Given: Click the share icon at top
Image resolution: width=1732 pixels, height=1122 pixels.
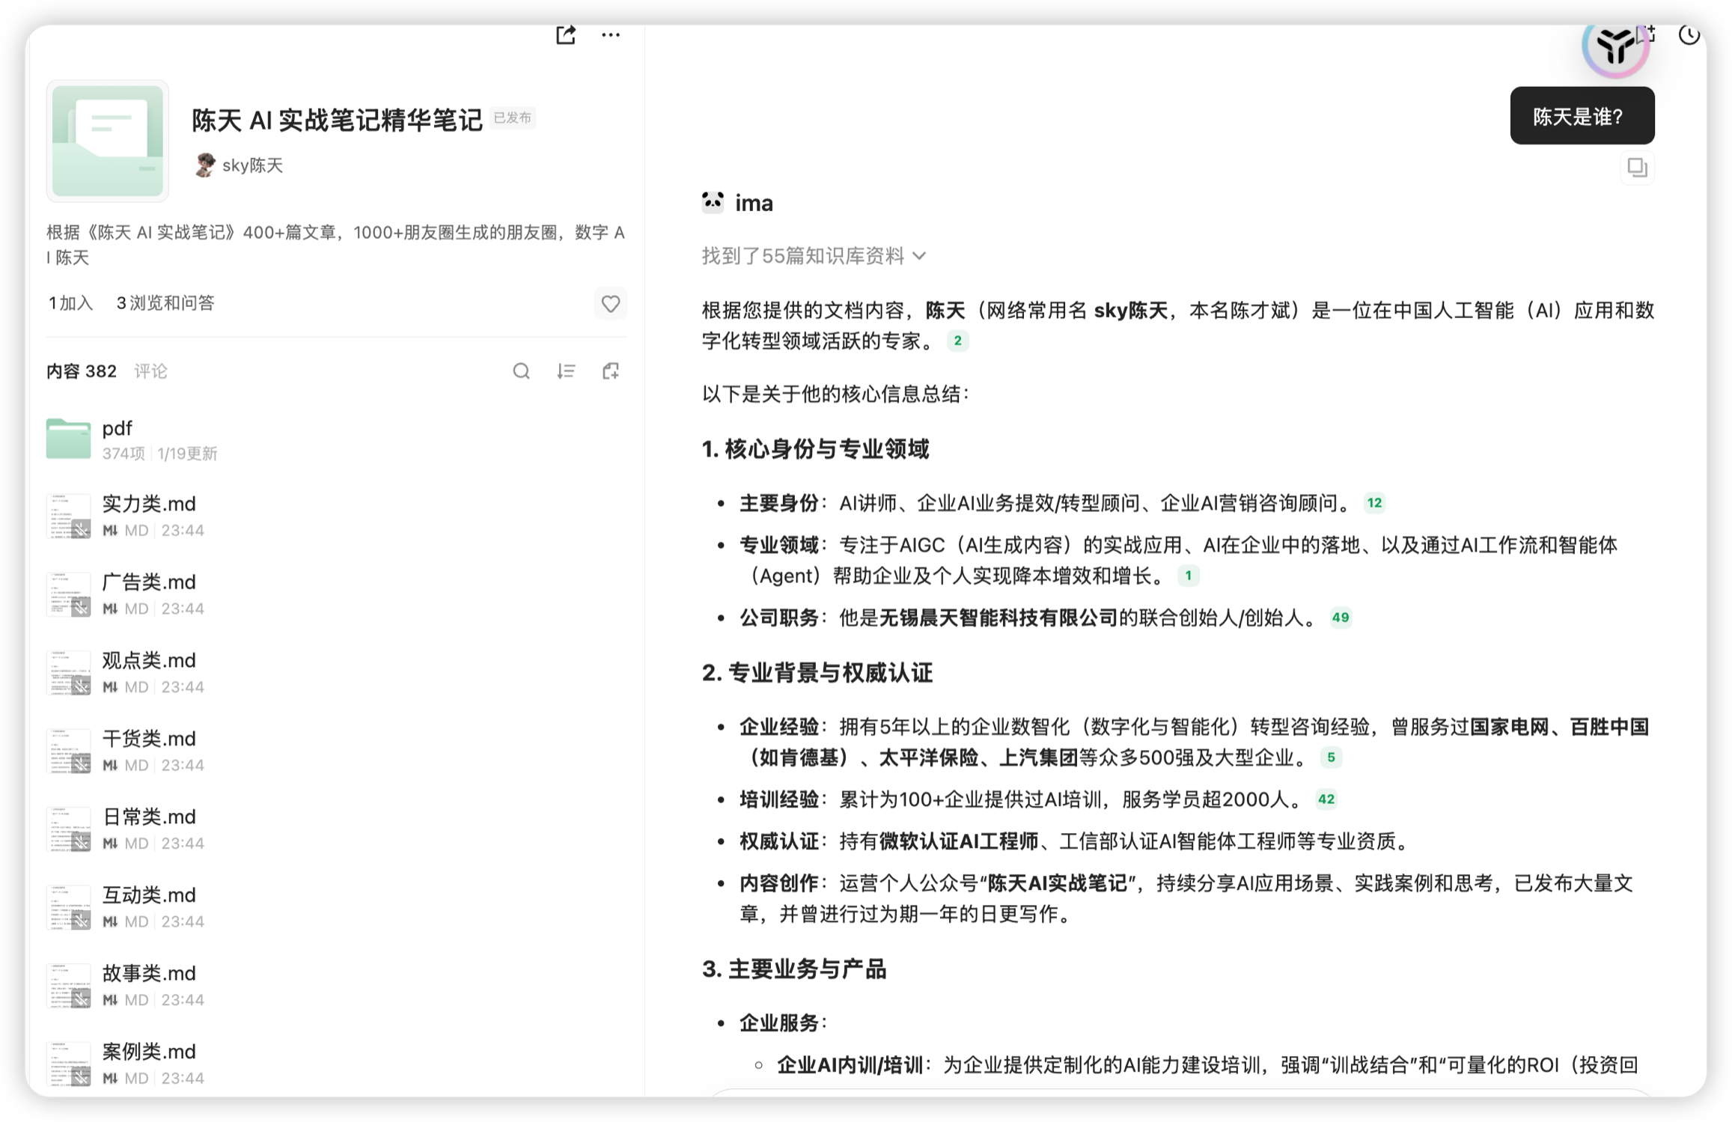Looking at the screenshot, I should pyautogui.click(x=565, y=34).
